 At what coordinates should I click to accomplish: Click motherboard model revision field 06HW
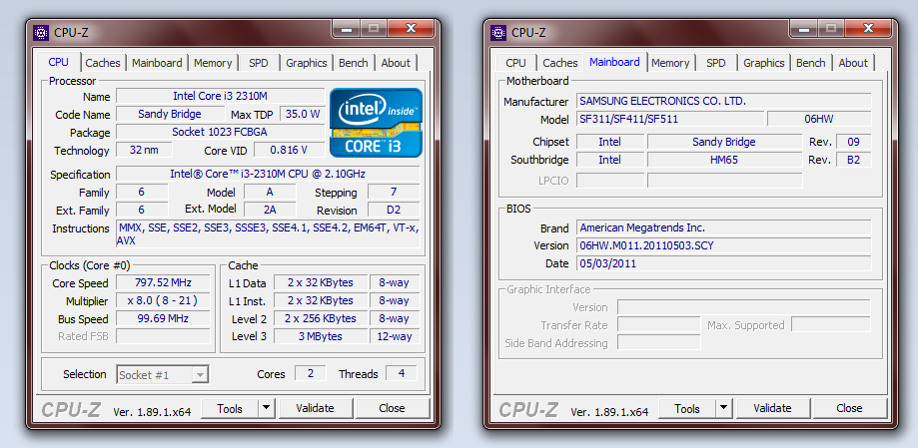(x=819, y=119)
